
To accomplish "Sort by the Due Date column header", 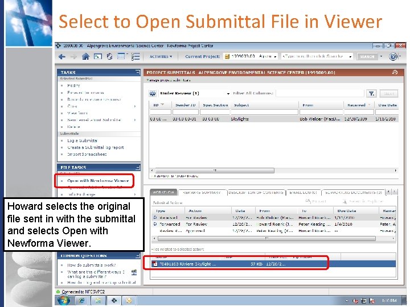I will [x=387, y=105].
